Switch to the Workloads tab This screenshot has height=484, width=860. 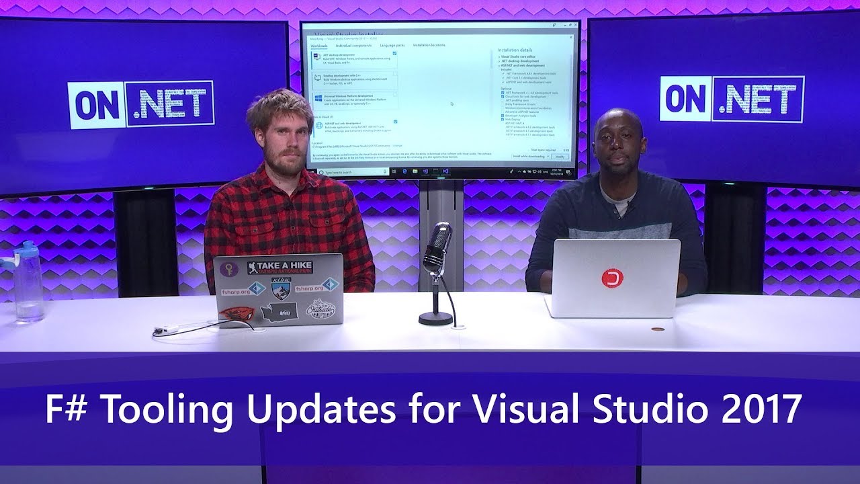[319, 46]
